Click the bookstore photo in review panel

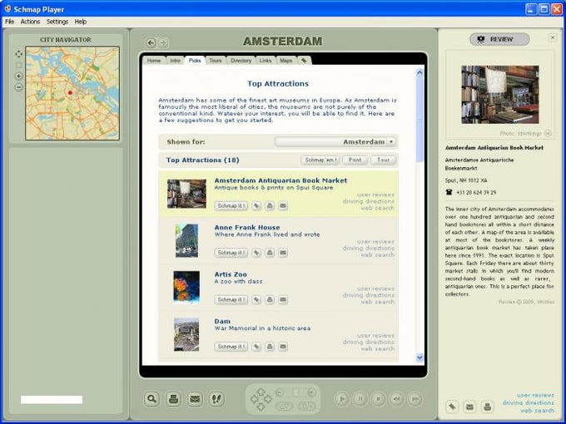(x=500, y=95)
